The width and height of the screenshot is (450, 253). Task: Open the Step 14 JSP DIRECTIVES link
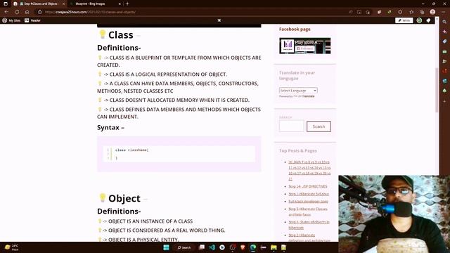tap(308, 186)
